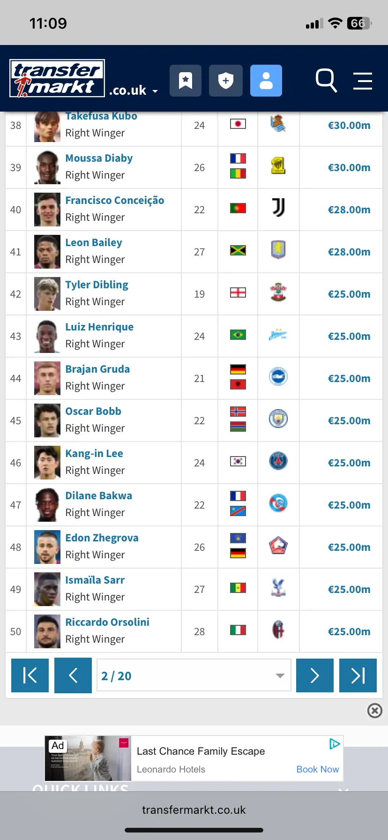388x840 pixels.
Task: Open Francisco Conceição's profile link
Action: (x=115, y=201)
